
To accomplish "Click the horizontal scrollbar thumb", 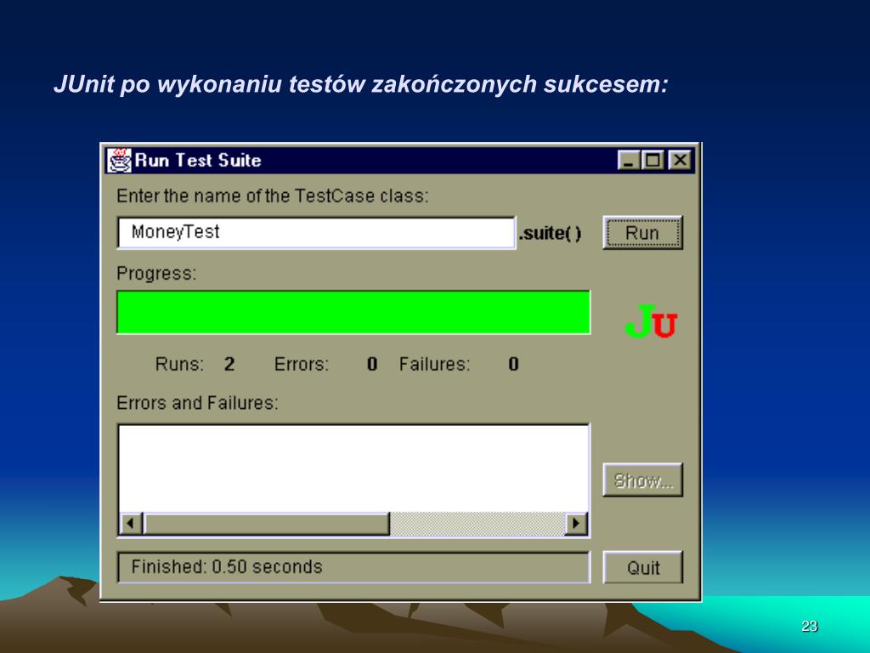I will coord(266,524).
